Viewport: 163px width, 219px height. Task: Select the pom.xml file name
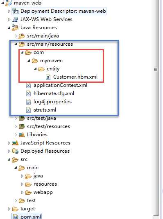click(31, 217)
